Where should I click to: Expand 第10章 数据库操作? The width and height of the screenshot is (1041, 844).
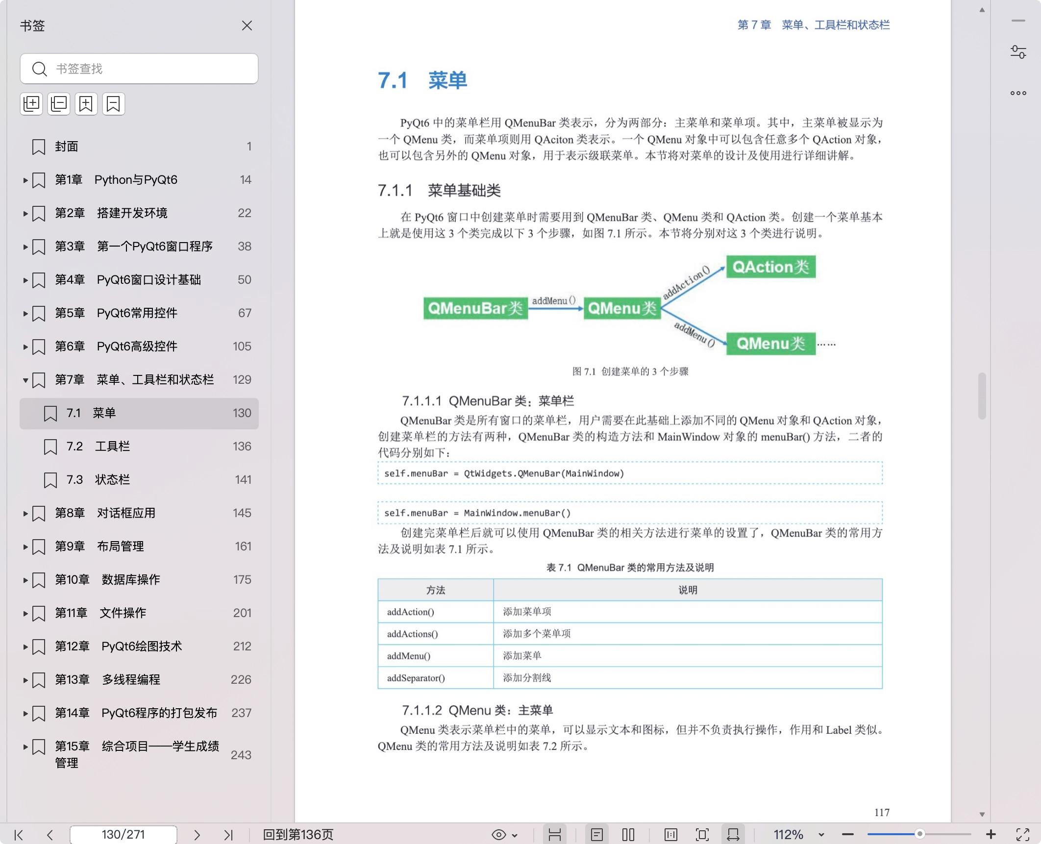[25, 580]
